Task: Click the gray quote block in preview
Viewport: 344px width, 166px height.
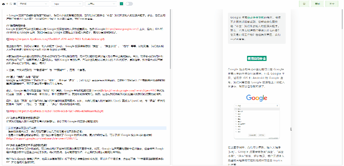Action: pyautogui.click(x=257, y=28)
